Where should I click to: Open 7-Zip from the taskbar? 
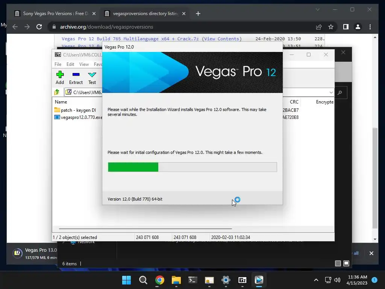click(x=243, y=280)
